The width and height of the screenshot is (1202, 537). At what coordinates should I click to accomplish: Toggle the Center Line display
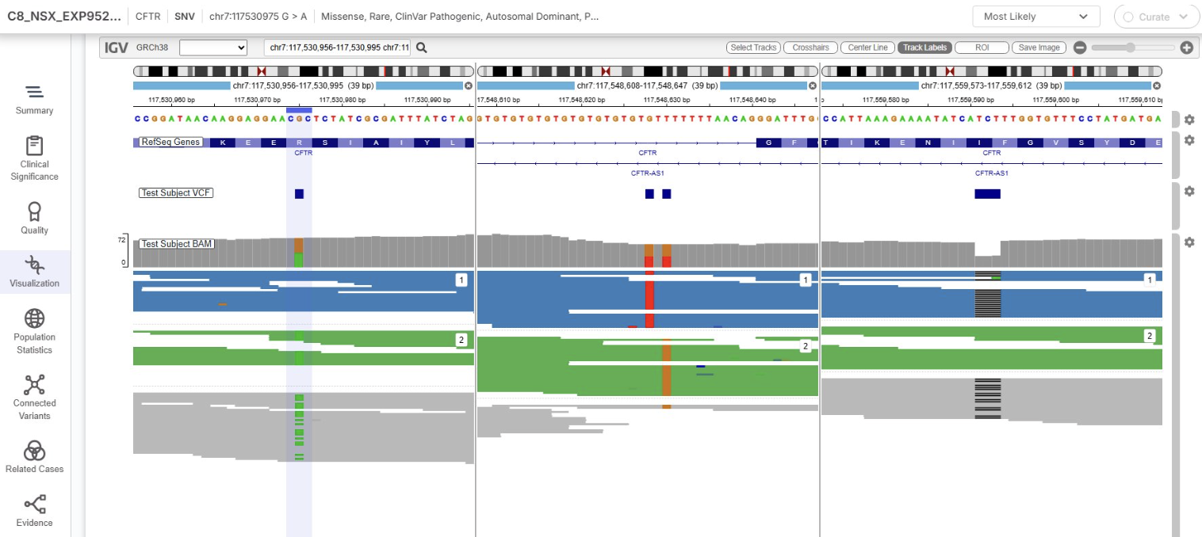pyautogui.click(x=867, y=48)
